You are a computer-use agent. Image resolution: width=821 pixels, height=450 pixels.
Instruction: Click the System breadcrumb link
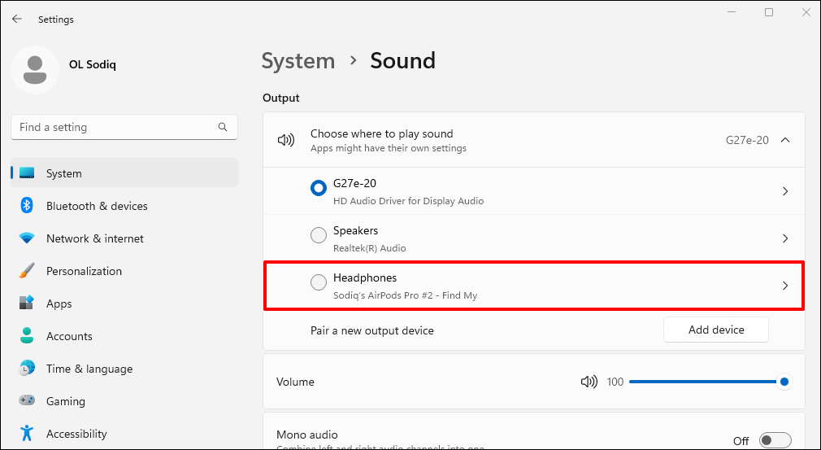[298, 61]
